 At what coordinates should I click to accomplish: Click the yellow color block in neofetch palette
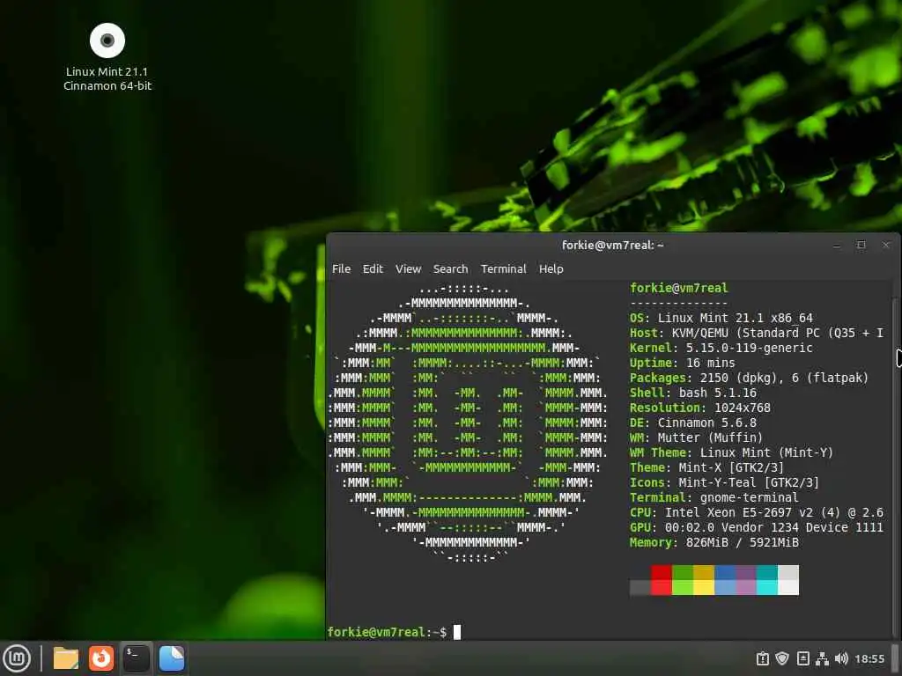[704, 580]
